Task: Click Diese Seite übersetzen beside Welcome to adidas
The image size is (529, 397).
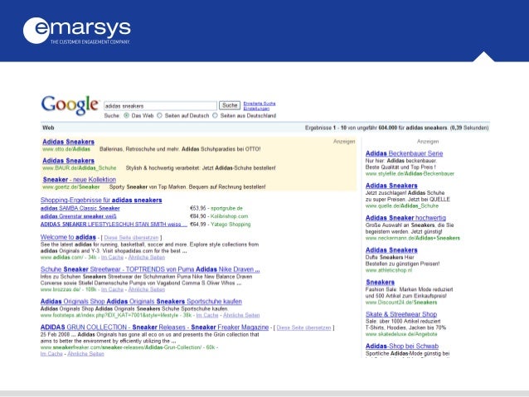Action: click(131, 238)
